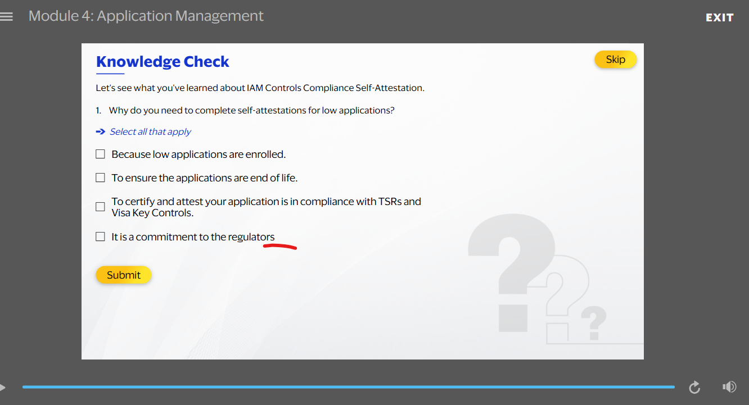Image resolution: width=749 pixels, height=405 pixels.
Task: Open the sidebar navigation menu
Action: (x=7, y=16)
